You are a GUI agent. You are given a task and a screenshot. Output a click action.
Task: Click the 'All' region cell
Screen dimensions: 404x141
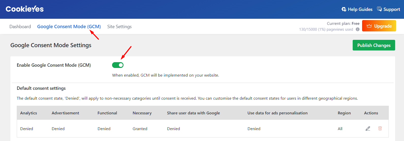click(x=340, y=129)
